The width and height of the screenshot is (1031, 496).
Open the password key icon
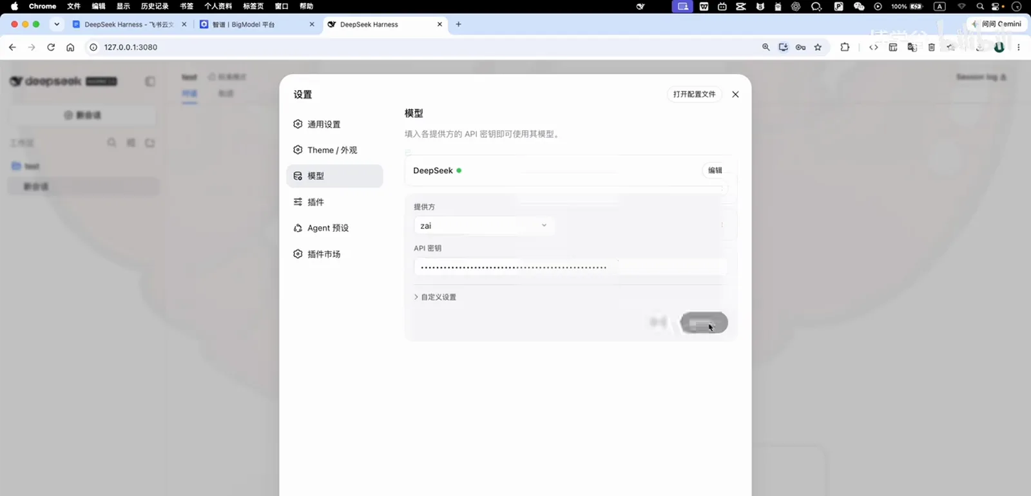coord(800,47)
